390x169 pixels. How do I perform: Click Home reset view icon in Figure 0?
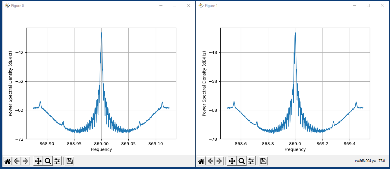click(8, 161)
